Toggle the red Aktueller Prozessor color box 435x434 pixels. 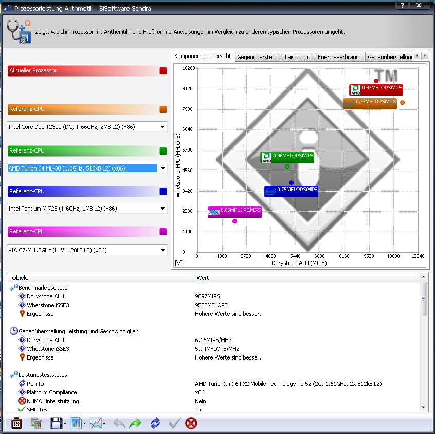pos(164,71)
